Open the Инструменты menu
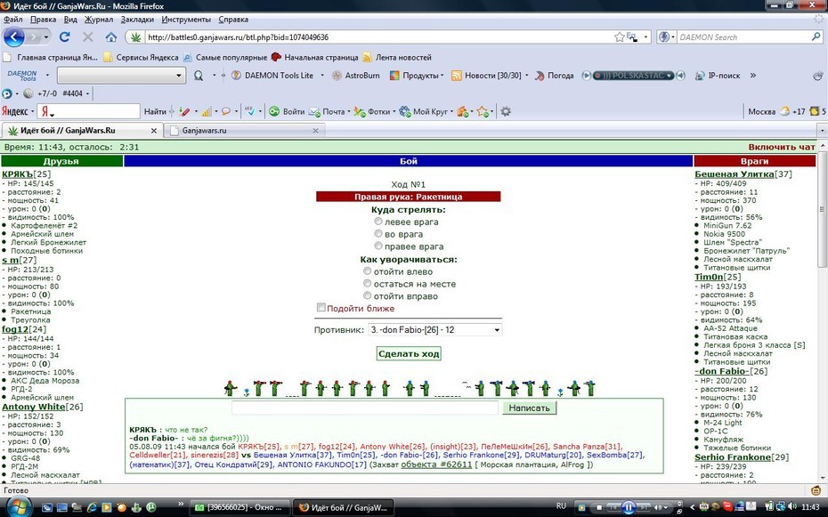 186,20
